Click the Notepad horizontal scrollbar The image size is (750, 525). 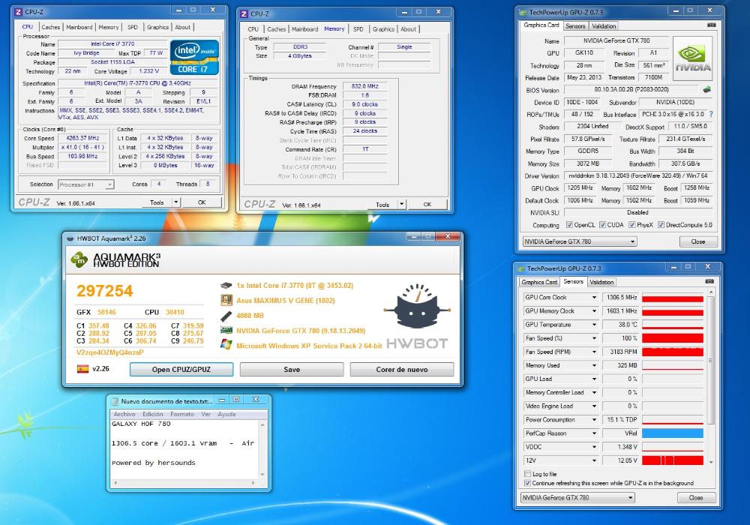tap(184, 483)
